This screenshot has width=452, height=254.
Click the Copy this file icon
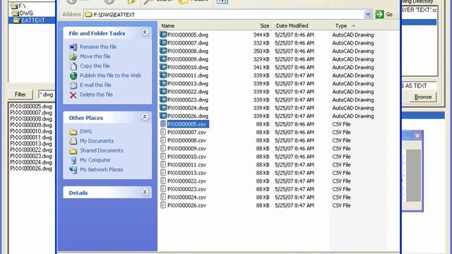tap(73, 66)
